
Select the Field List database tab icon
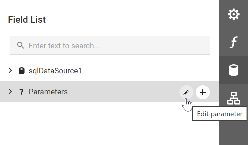(233, 70)
